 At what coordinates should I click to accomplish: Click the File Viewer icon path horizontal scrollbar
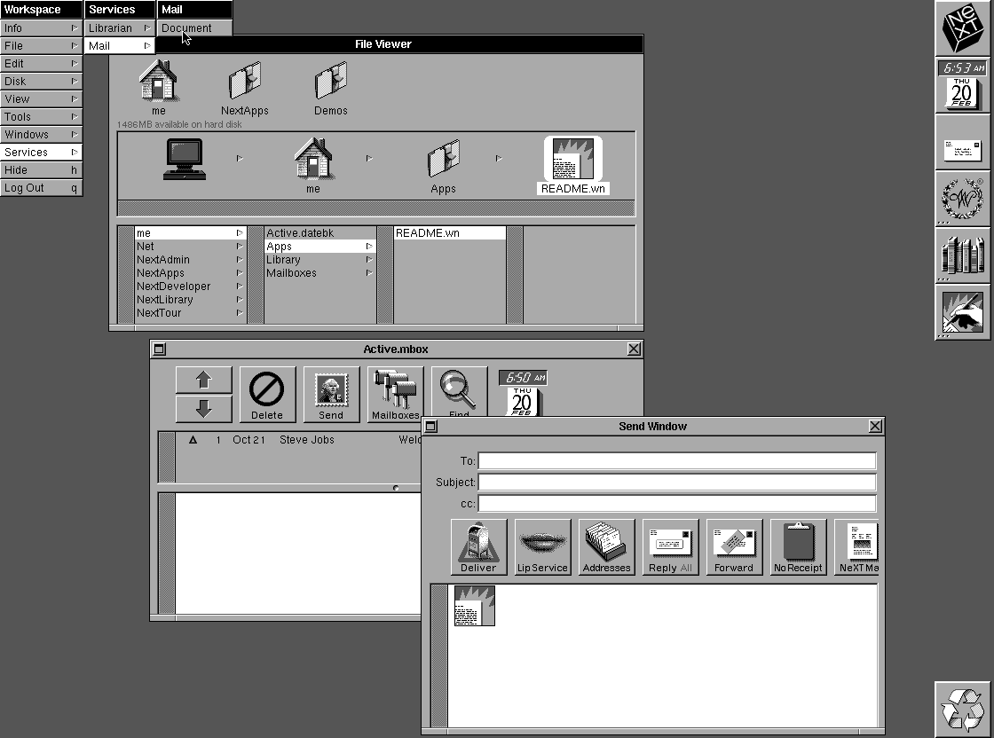click(376, 208)
